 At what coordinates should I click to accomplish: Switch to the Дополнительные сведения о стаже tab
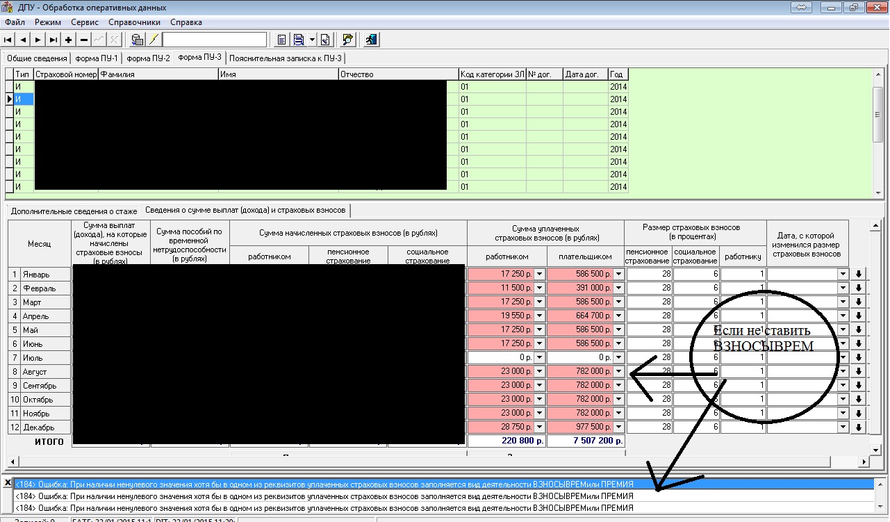pos(74,211)
